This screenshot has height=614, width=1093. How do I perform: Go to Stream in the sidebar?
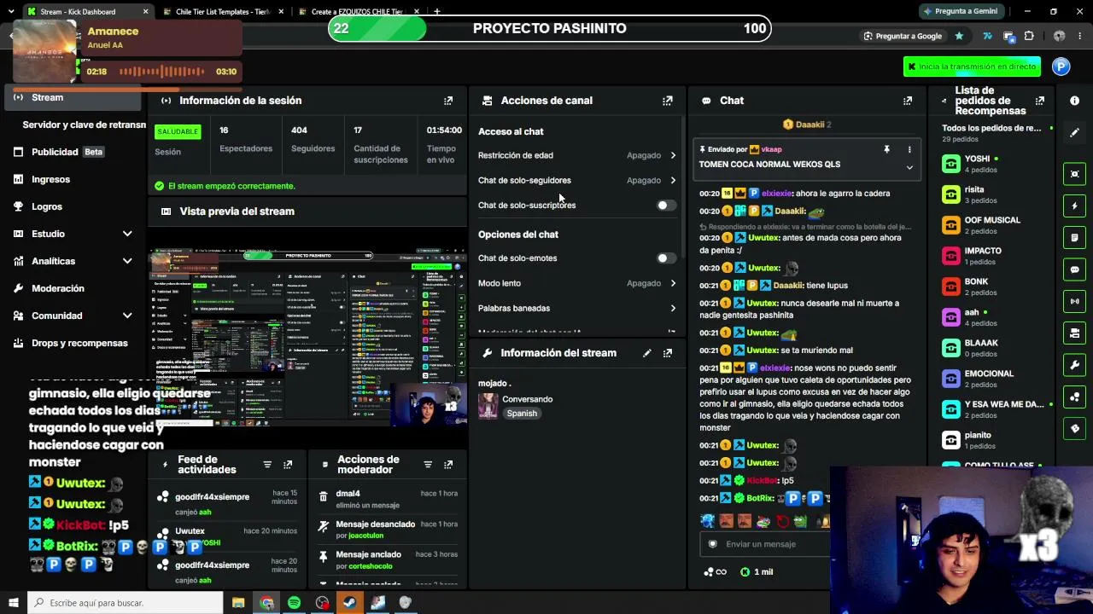point(73,97)
